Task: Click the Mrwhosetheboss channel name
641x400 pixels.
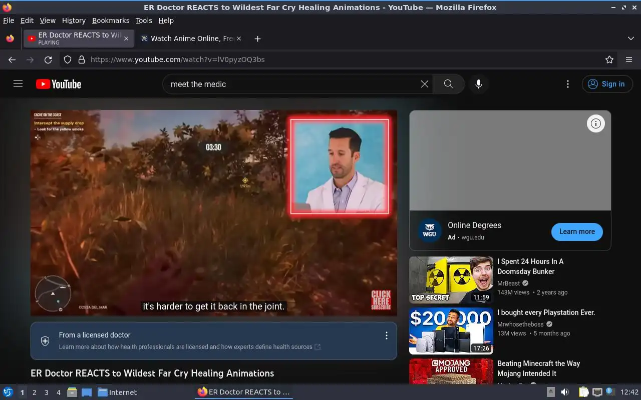Action: [520, 324]
